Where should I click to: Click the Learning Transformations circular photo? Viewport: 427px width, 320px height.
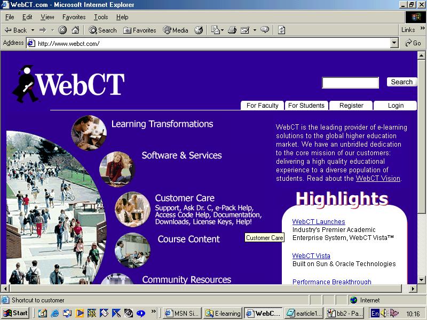point(89,133)
